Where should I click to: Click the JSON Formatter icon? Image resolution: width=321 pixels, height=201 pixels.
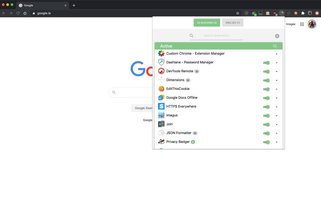click(x=161, y=133)
